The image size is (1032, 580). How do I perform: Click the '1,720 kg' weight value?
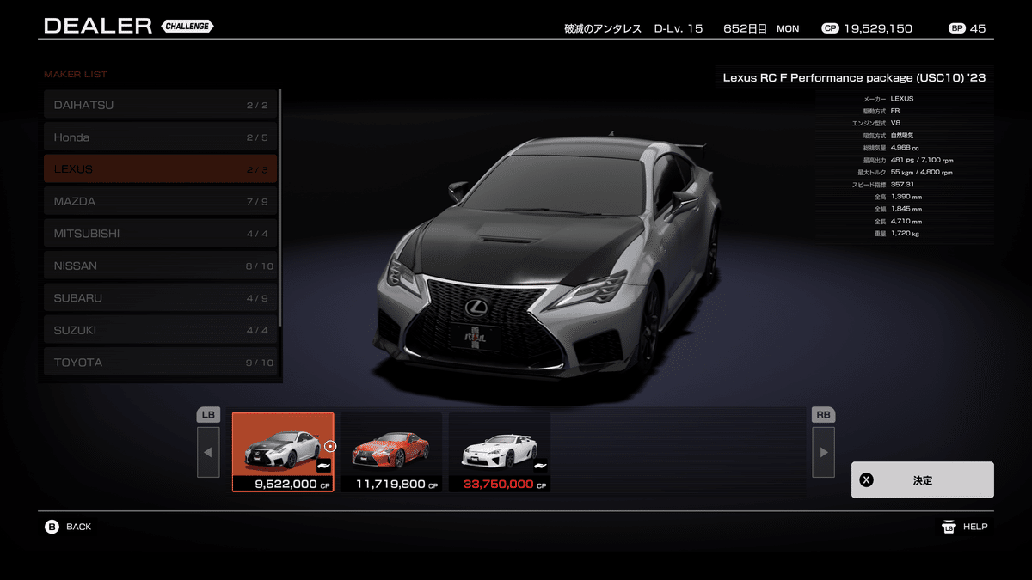905,234
